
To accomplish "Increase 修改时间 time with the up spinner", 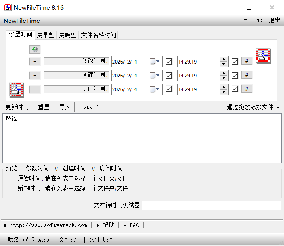I will pyautogui.click(x=223, y=59).
